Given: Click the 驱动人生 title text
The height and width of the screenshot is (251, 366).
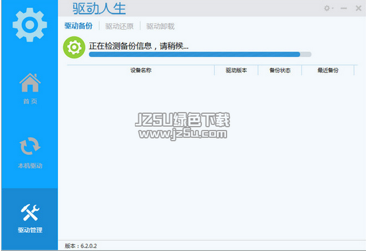Looking at the screenshot, I should (99, 9).
